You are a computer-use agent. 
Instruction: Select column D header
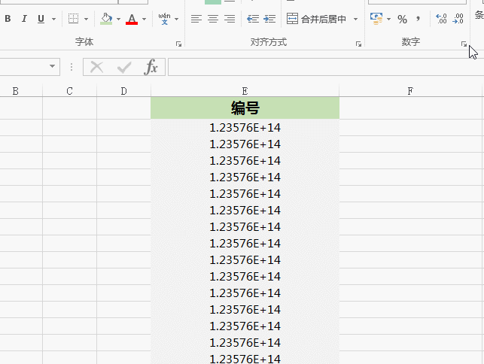coord(123,91)
